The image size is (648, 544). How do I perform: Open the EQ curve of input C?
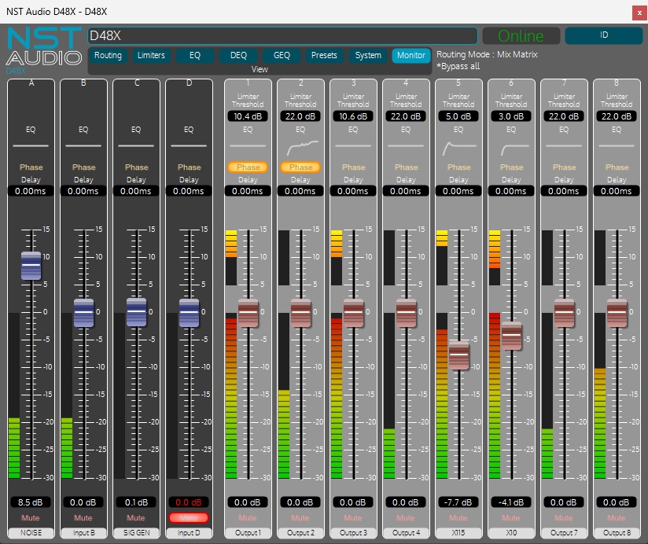[136, 145]
